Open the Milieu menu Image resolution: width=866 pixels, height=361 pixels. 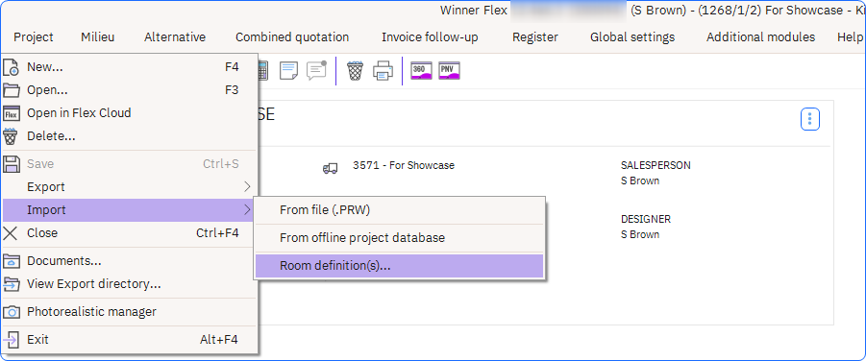(x=98, y=37)
